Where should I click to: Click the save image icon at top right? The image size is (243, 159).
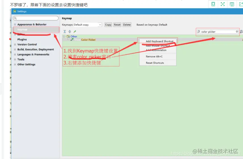click(232, 4)
